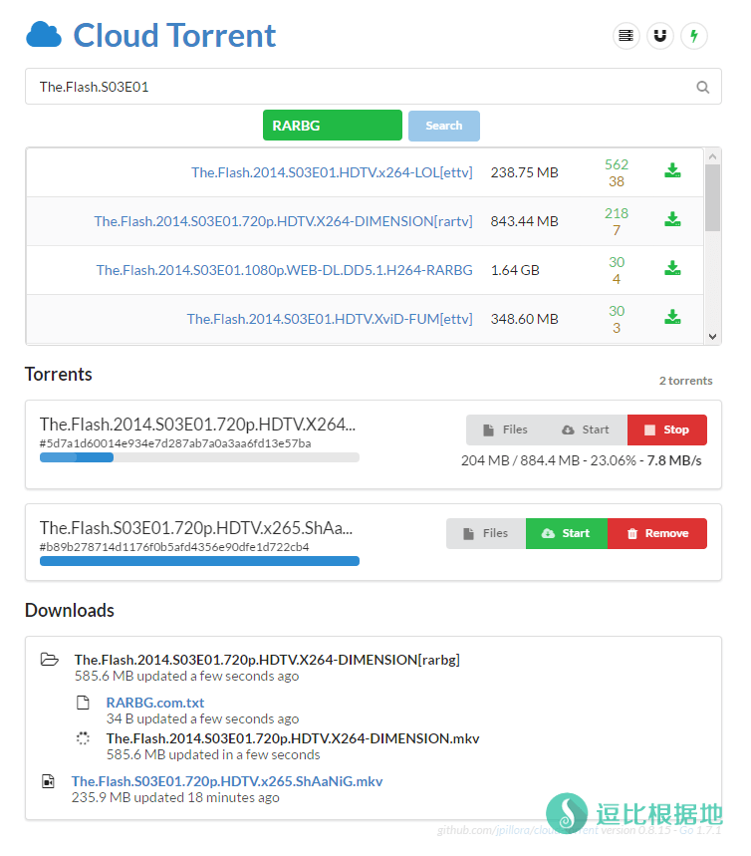Click the torrent search input field
The height and width of the screenshot is (856, 751).
point(359,88)
